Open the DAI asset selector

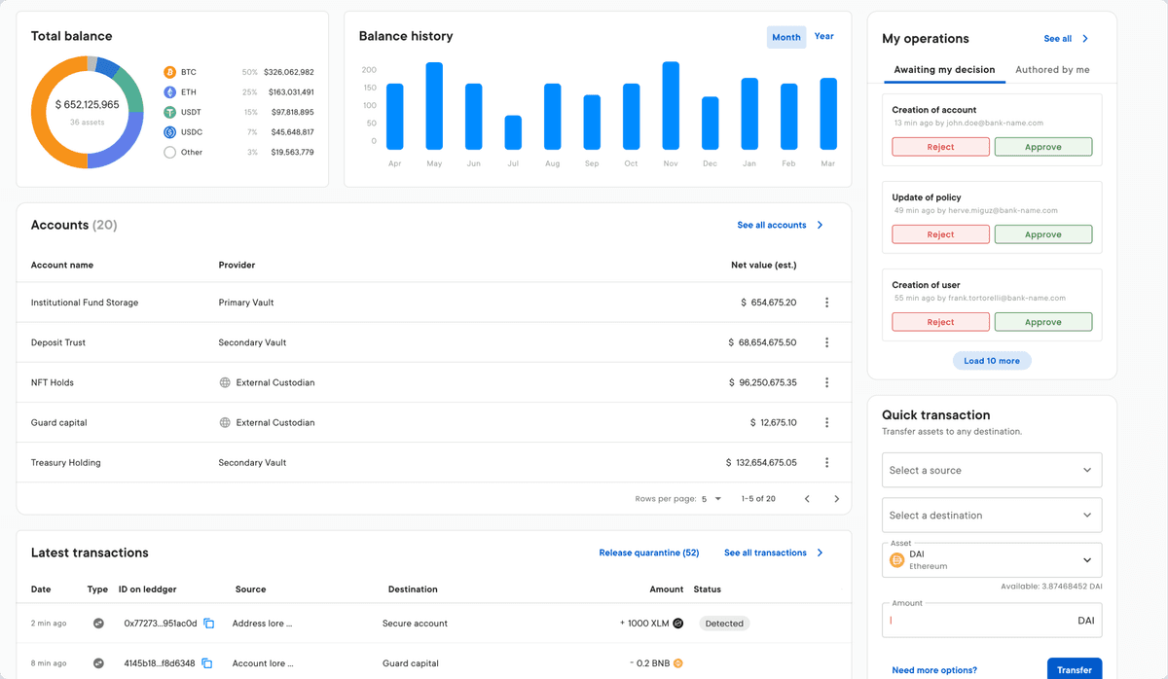click(991, 560)
